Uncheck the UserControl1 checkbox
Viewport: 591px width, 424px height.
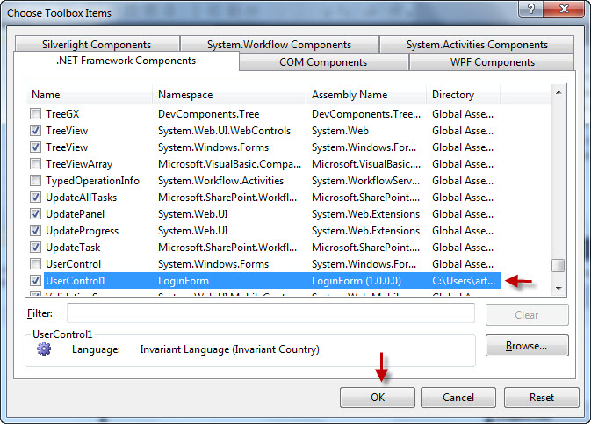tap(36, 281)
